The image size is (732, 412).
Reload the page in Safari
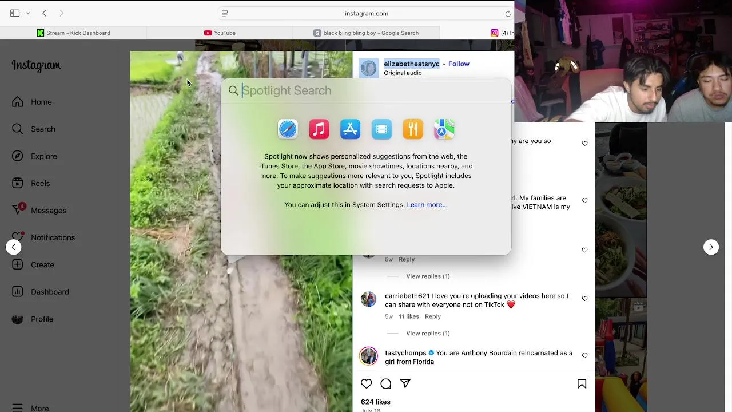(507, 13)
